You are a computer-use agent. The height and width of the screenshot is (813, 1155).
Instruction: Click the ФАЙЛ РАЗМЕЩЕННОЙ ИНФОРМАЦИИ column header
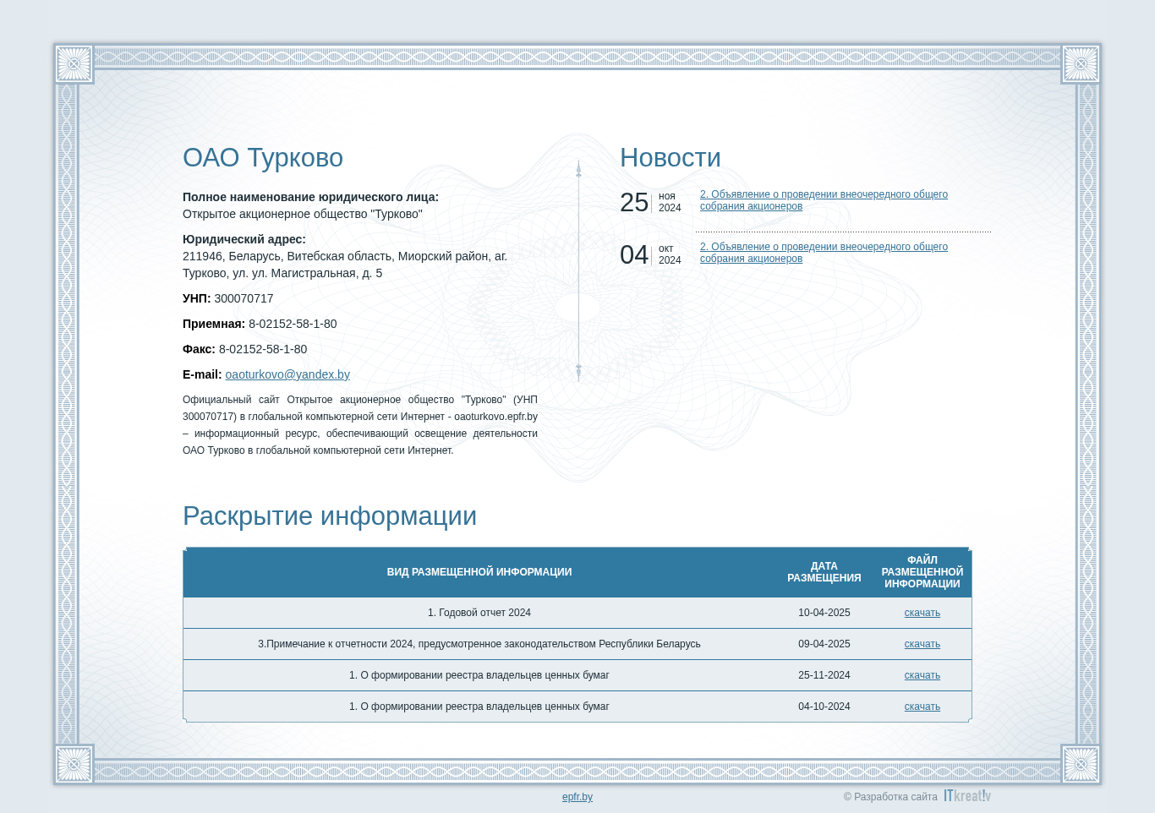(x=922, y=572)
